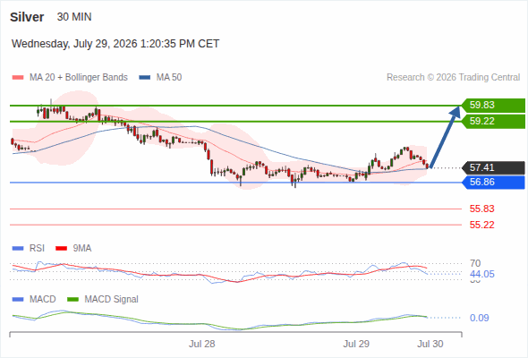This screenshot has height=358, width=528.
Task: Click the 59.22 resistance price tag
Action: click(493, 121)
